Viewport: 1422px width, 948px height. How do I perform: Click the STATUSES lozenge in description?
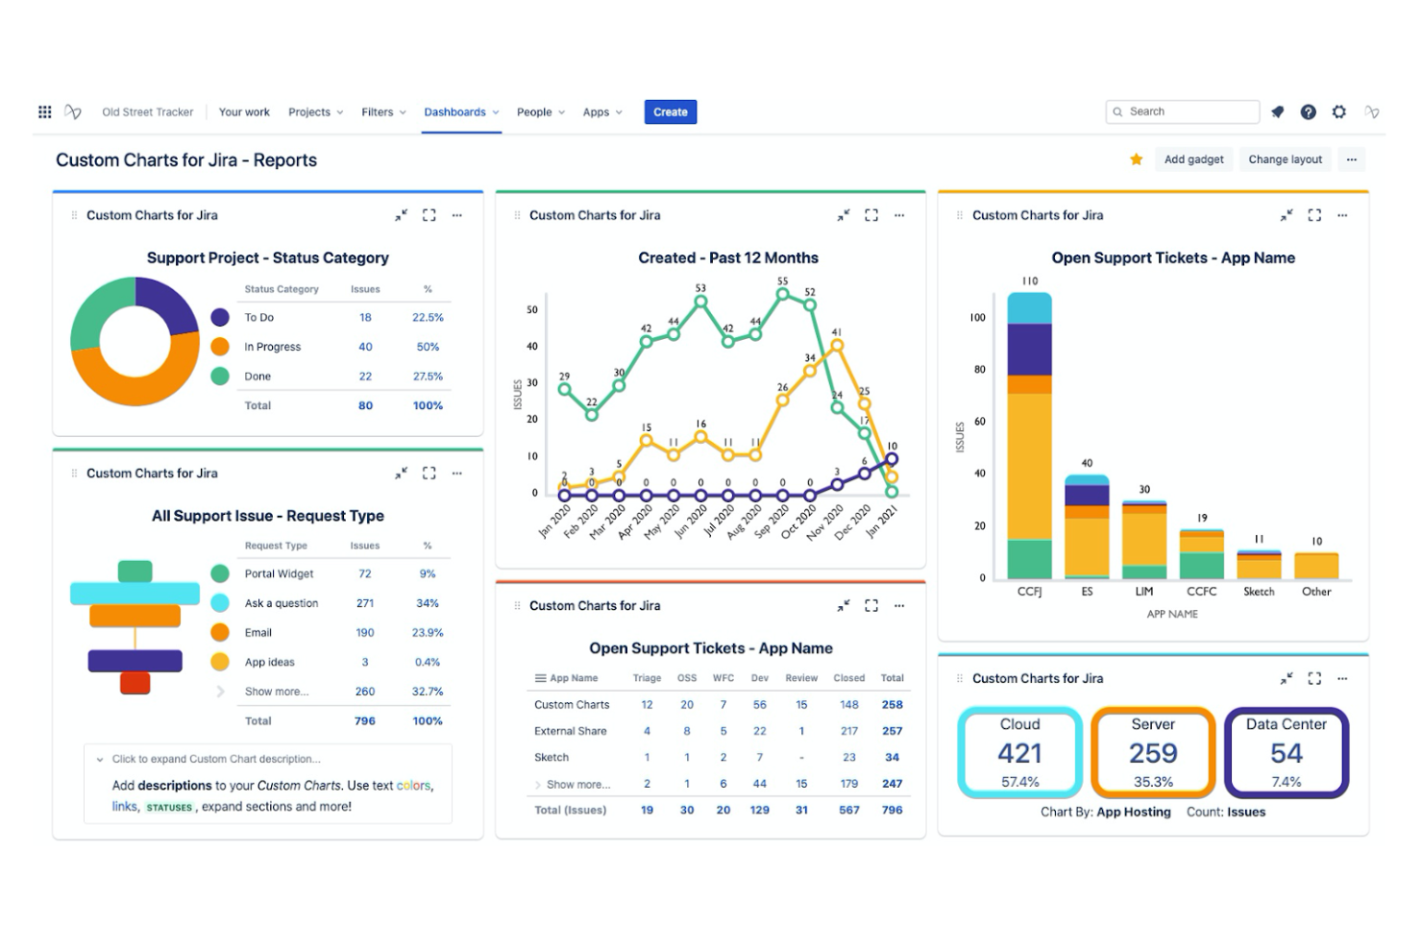click(x=169, y=808)
